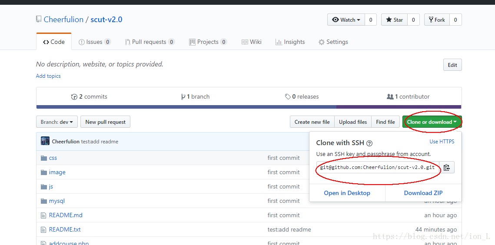The image size is (495, 245).
Task: Click Cheerfulion author name in commit bar
Action: pyautogui.click(x=66, y=142)
